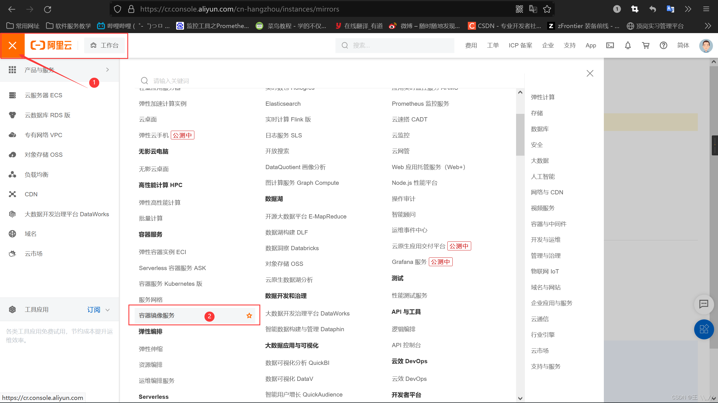718x403 pixels.
Task: Open the QR code icon in address bar
Action: pyautogui.click(x=519, y=9)
